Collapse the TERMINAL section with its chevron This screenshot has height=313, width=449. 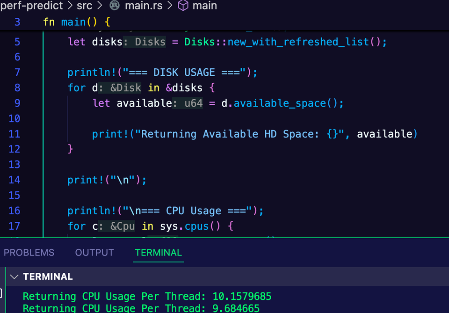(14, 277)
